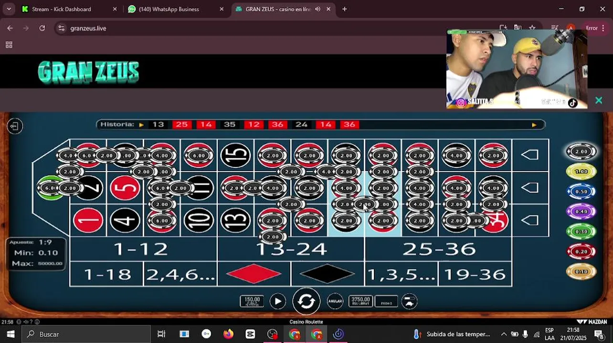
Task: Close the stream overlay with teal X
Action: tap(599, 101)
